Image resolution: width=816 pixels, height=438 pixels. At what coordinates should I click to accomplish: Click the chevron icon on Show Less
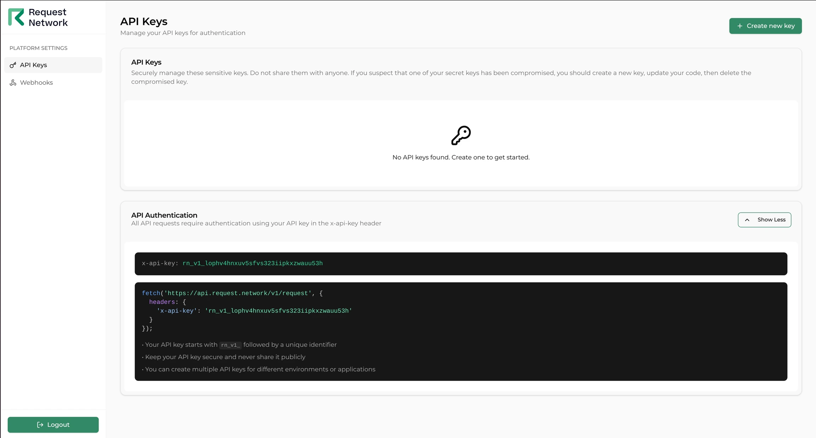(747, 220)
